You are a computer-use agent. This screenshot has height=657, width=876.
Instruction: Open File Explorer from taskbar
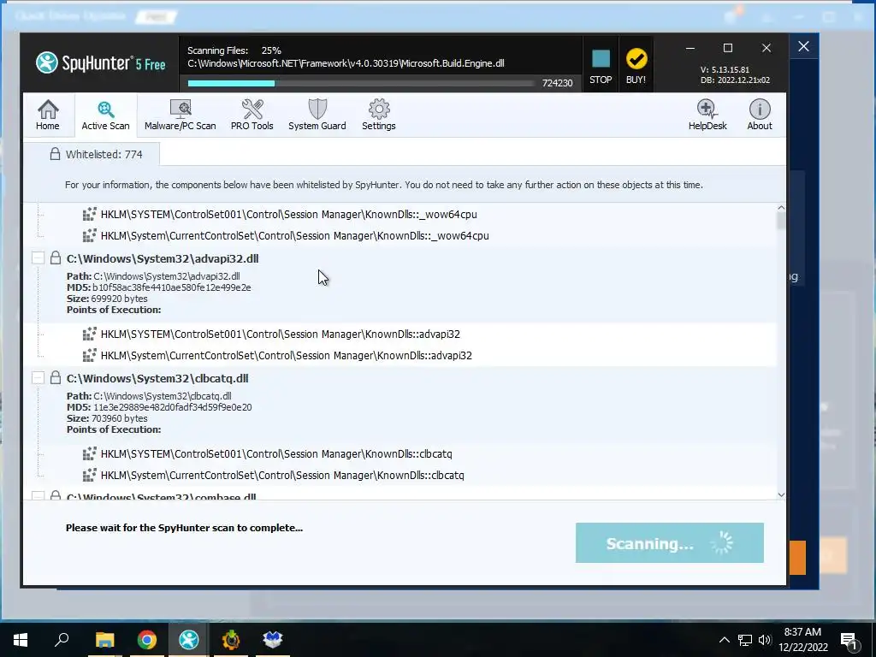pyautogui.click(x=104, y=640)
